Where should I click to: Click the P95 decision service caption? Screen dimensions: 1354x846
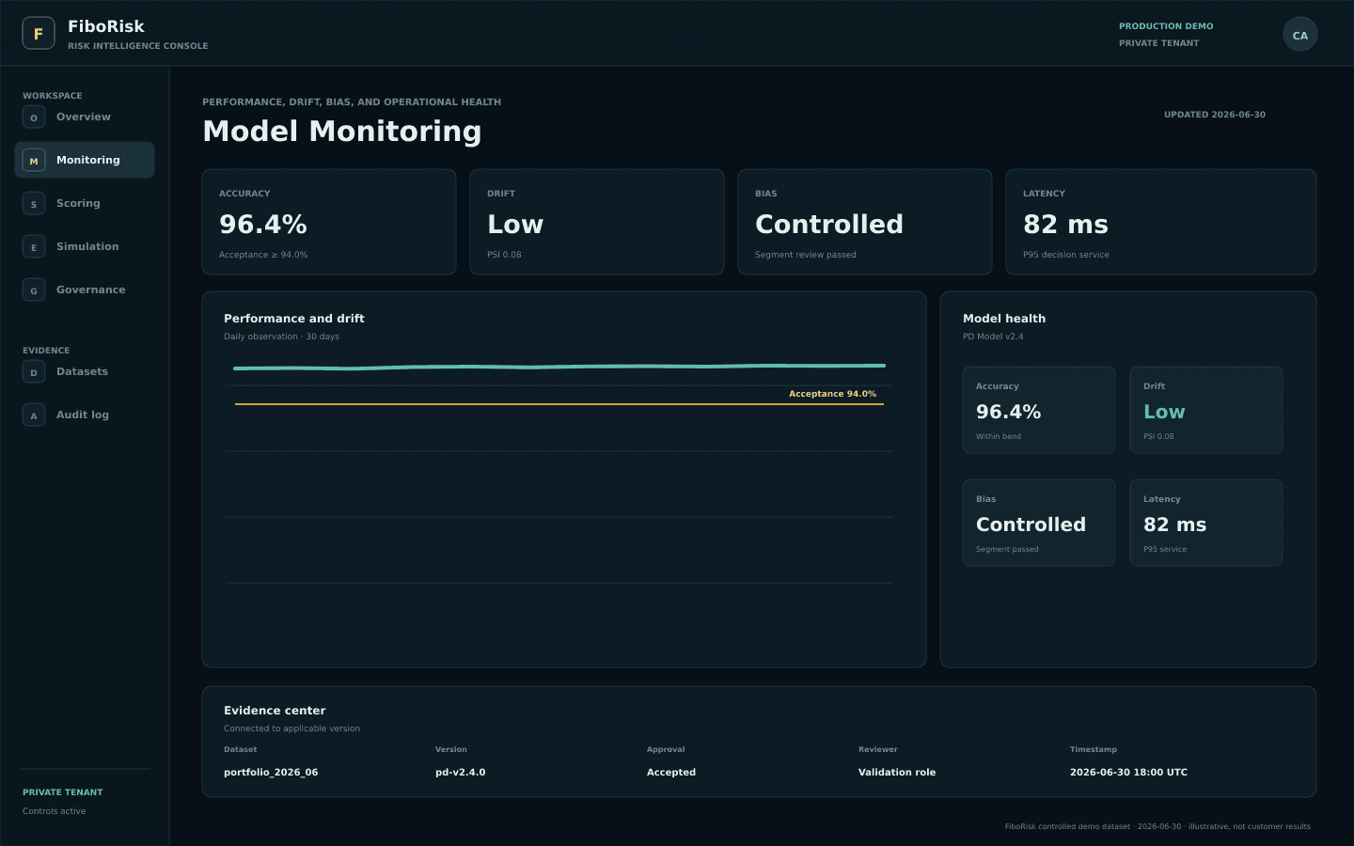(x=1066, y=255)
